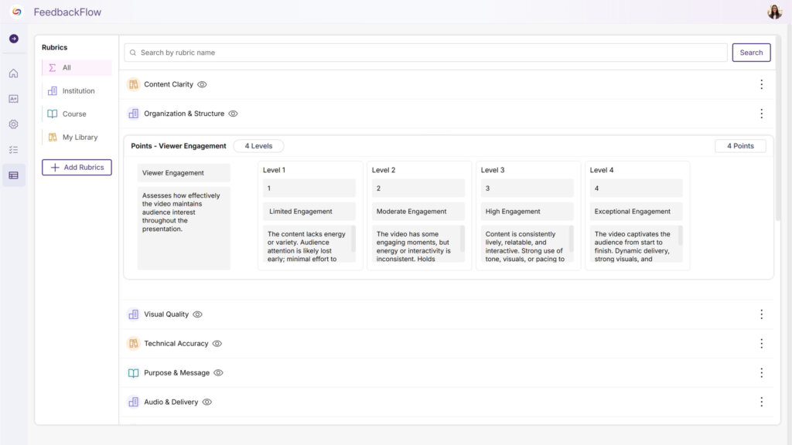Open Settings via the gear icon
Screen dimensions: 792x445
click(13, 124)
